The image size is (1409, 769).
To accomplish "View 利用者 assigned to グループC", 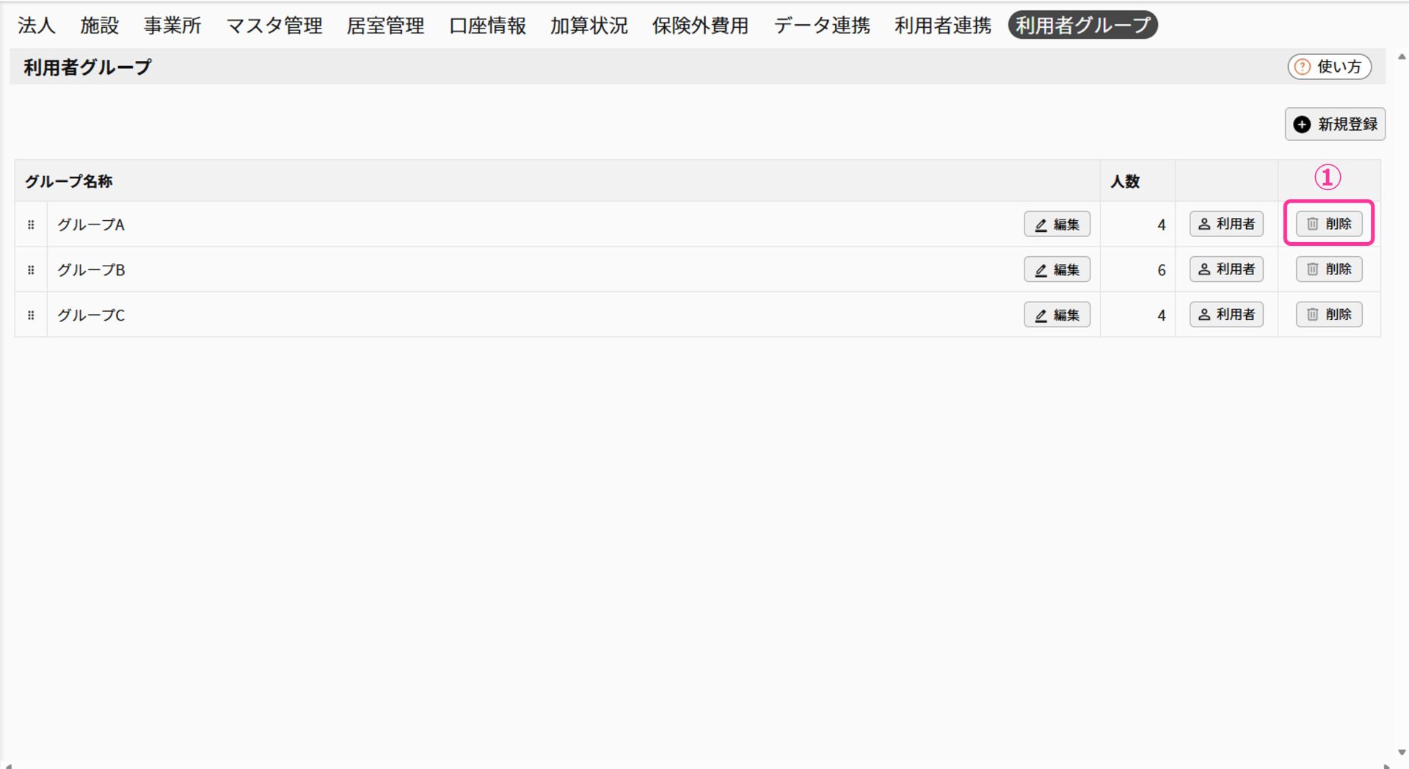I will 1226,315.
